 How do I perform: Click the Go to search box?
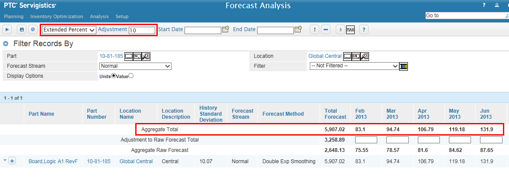click(x=465, y=15)
